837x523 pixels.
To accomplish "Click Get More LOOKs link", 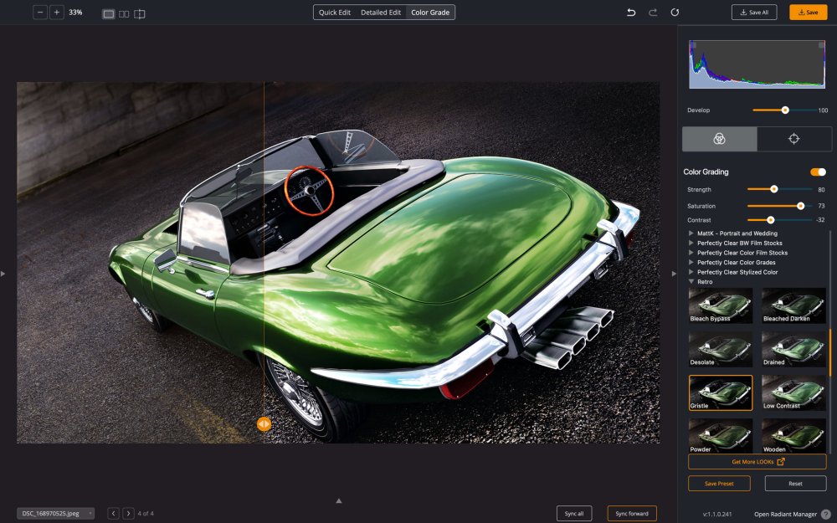I will tap(757, 462).
